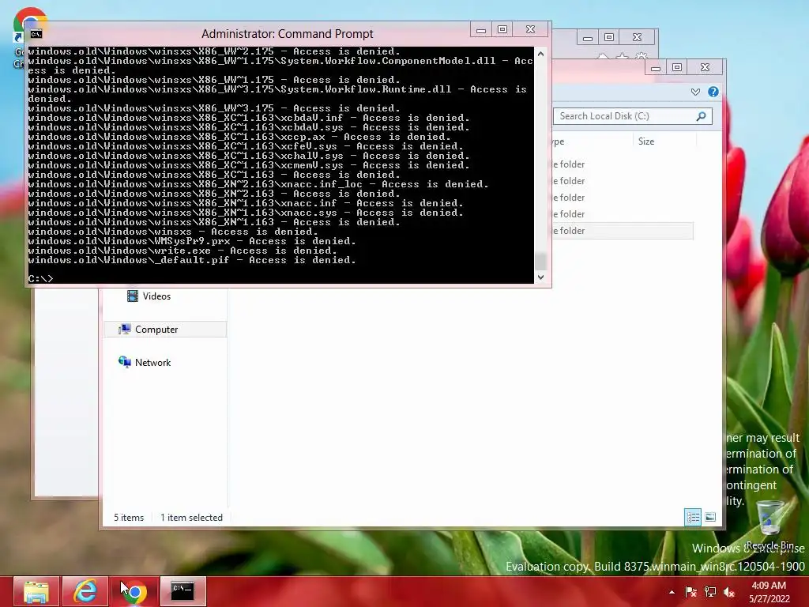Switch to Details view icon
Image resolution: width=809 pixels, height=607 pixels.
tap(693, 517)
